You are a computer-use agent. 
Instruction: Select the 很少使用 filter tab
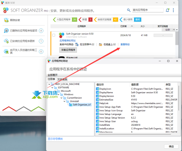point(130,20)
